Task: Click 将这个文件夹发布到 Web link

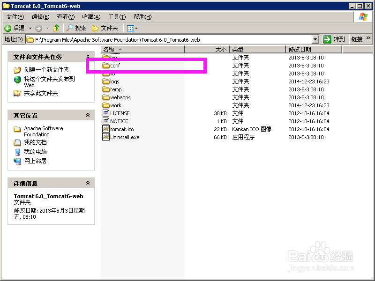Action: (x=49, y=82)
